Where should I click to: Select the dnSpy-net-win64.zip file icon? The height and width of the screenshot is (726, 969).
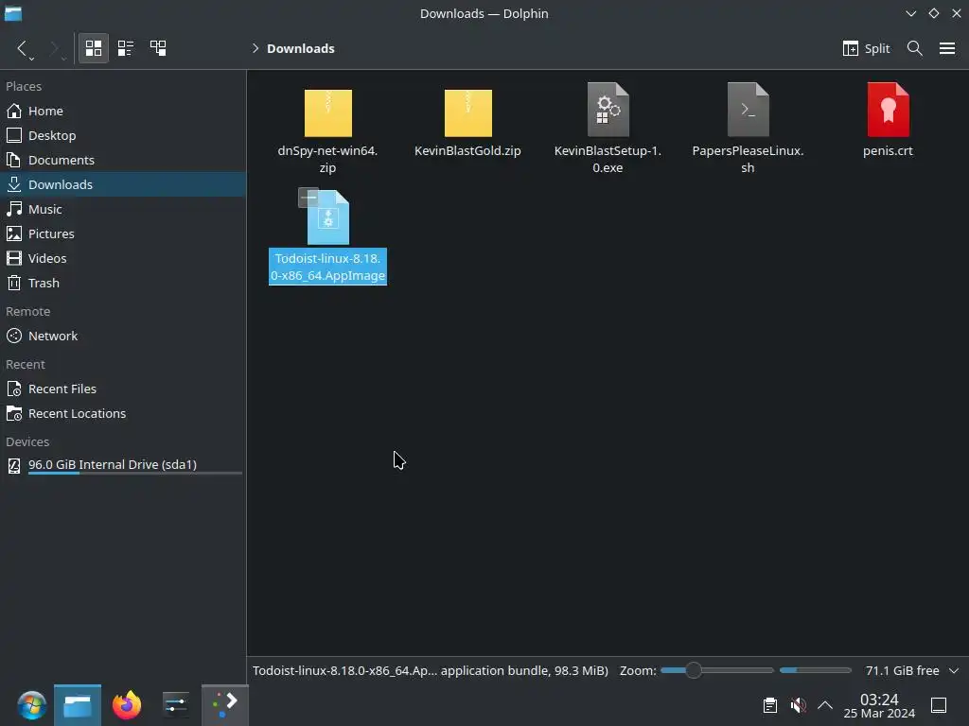coord(328,113)
